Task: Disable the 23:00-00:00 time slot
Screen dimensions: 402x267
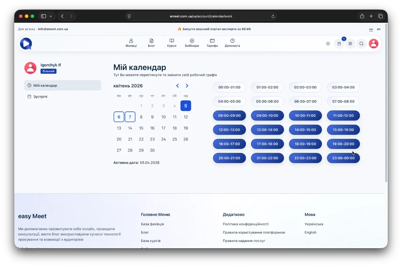Action: (343, 158)
